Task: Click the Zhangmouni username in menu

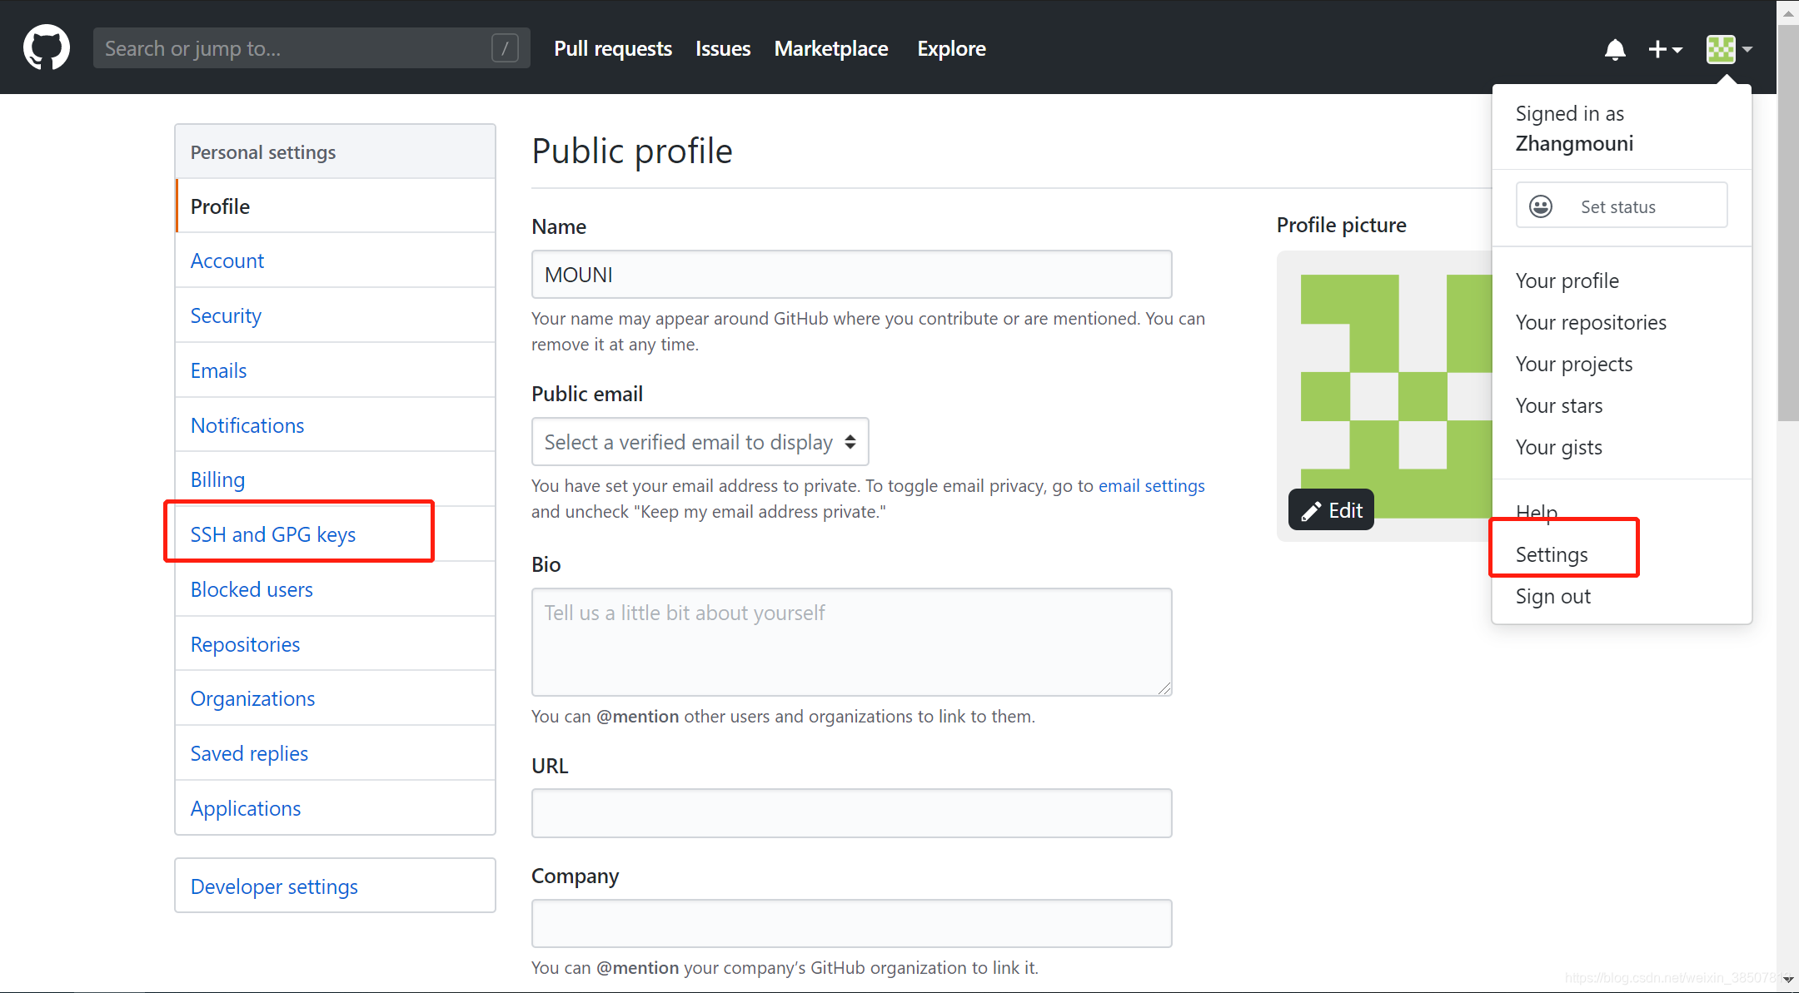Action: point(1574,143)
